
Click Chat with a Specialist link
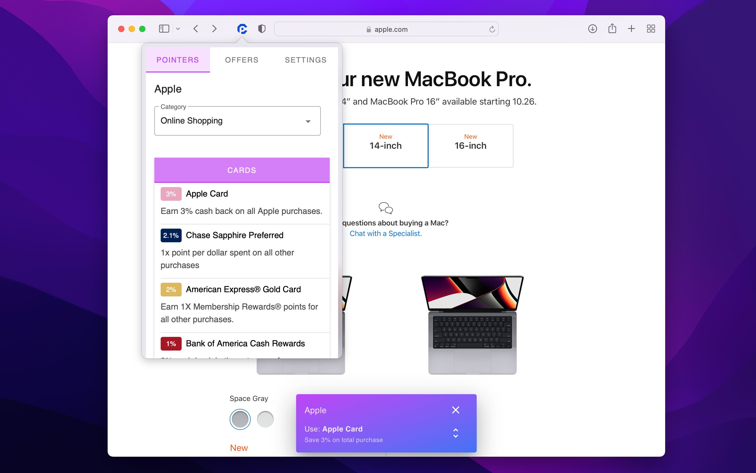coord(386,233)
